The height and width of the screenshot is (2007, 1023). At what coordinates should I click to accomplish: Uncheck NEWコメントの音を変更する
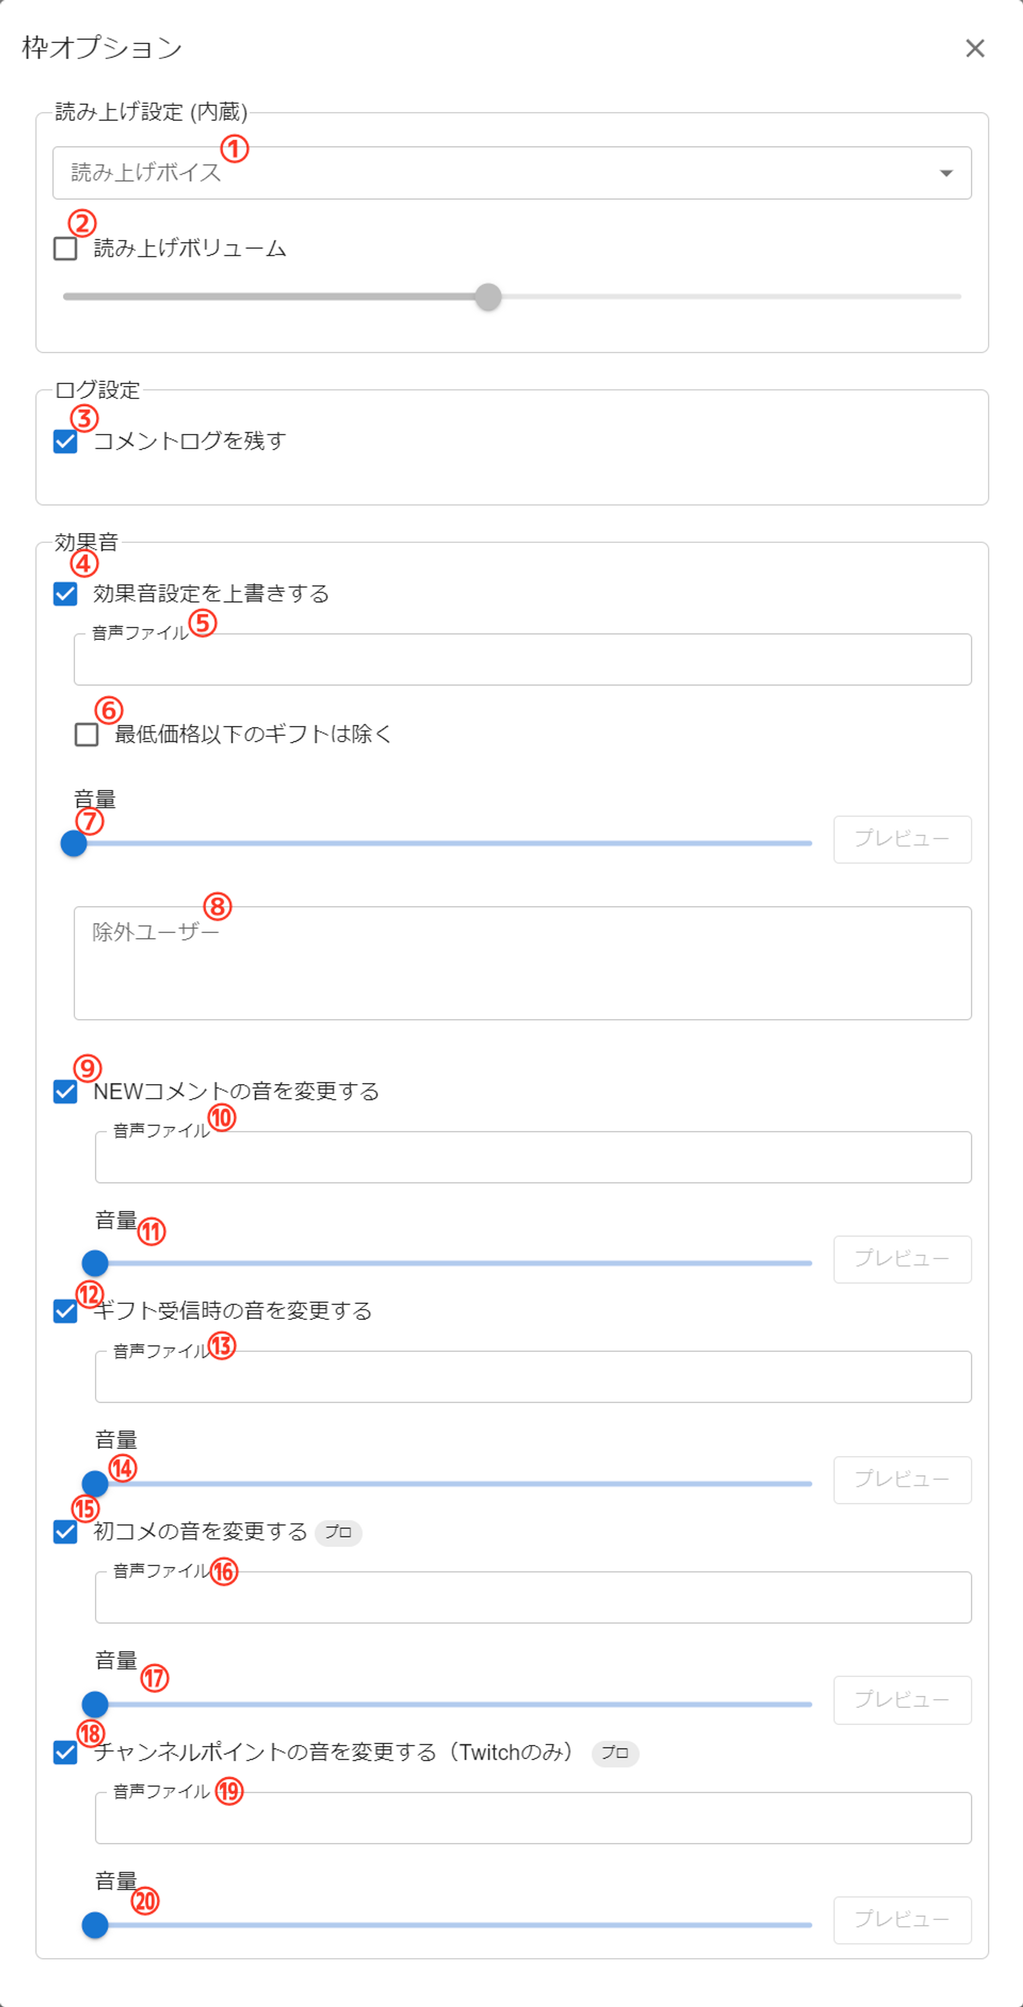coord(66,1091)
